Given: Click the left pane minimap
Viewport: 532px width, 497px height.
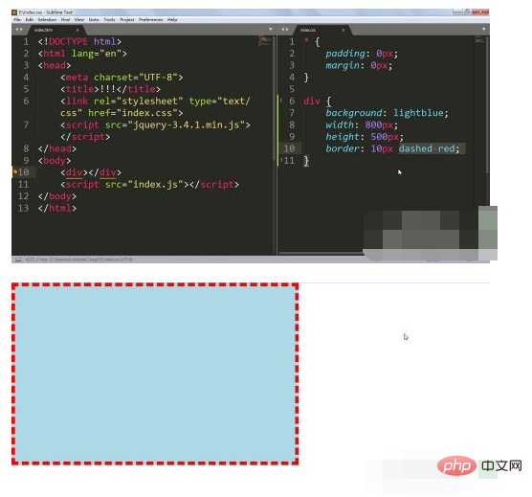Looking at the screenshot, I should 265,41.
